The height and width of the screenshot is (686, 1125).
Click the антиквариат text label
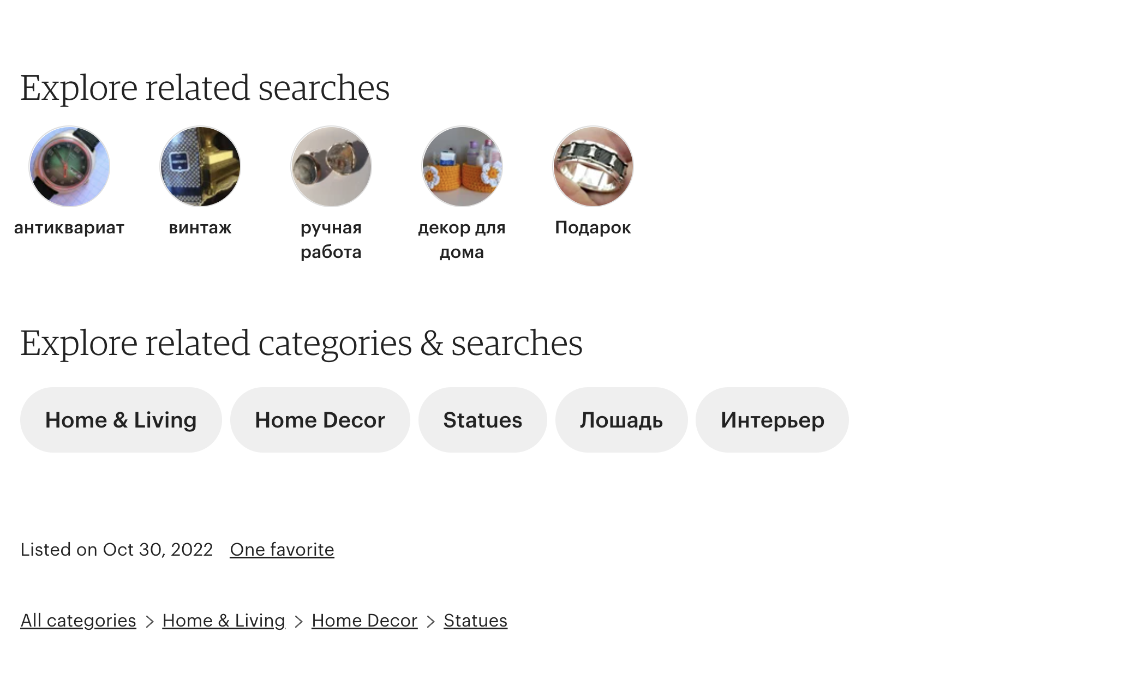point(69,227)
